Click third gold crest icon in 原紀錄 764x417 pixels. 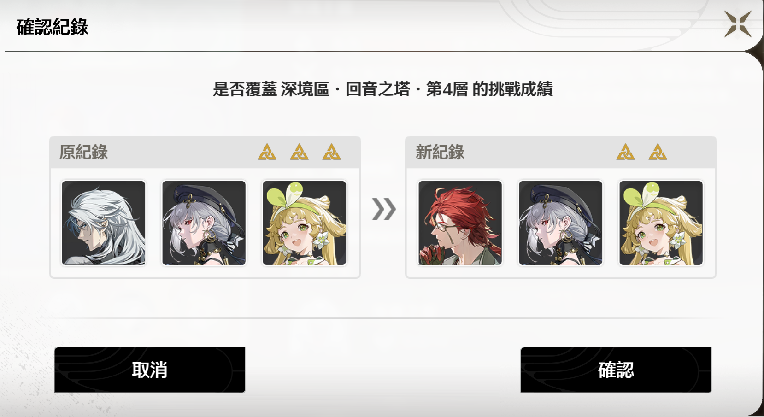(x=331, y=152)
